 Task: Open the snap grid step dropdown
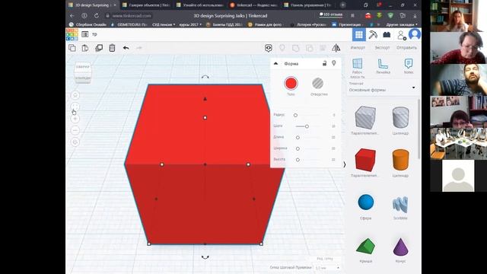[327, 267]
